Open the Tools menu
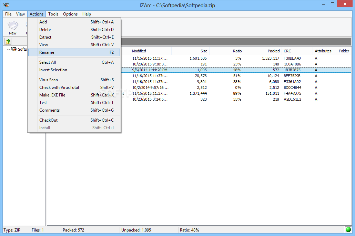 [x=53, y=14]
